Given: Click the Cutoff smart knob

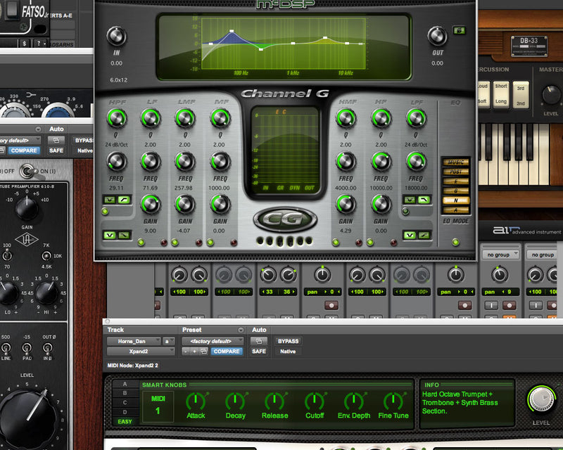Looking at the screenshot, I should coord(314,401).
